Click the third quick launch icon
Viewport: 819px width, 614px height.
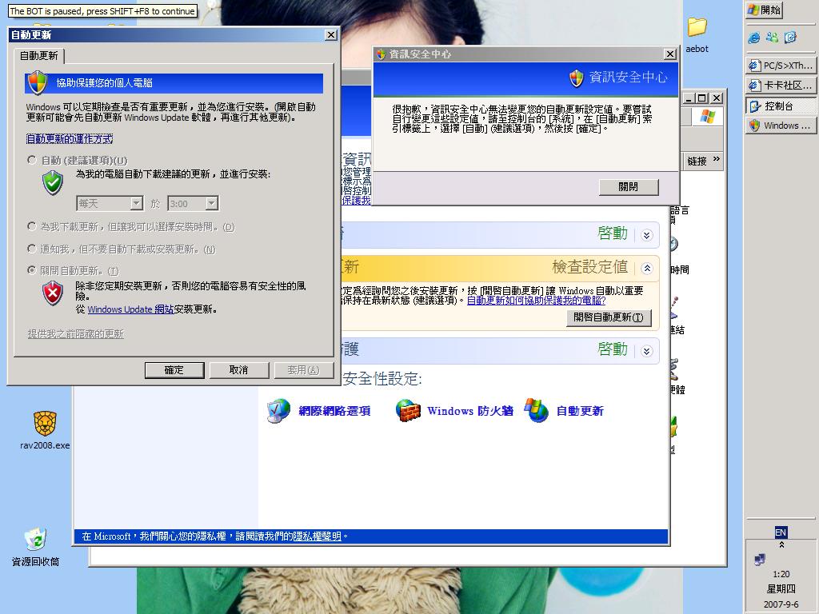(x=790, y=38)
